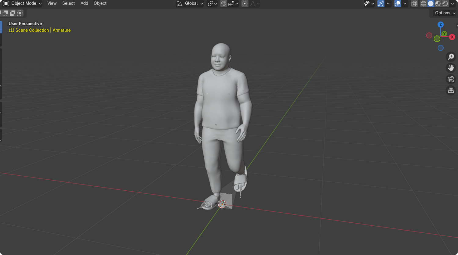
Task: Toggle proportional editing
Action: pyautogui.click(x=245, y=4)
